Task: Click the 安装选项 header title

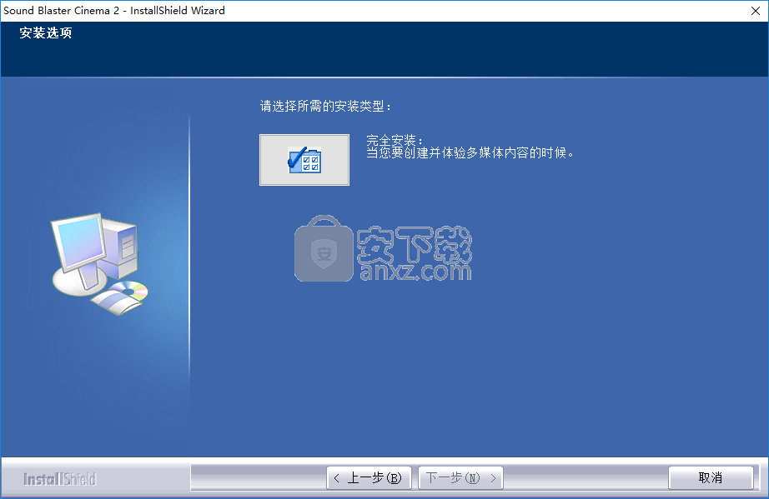Action: coord(46,32)
